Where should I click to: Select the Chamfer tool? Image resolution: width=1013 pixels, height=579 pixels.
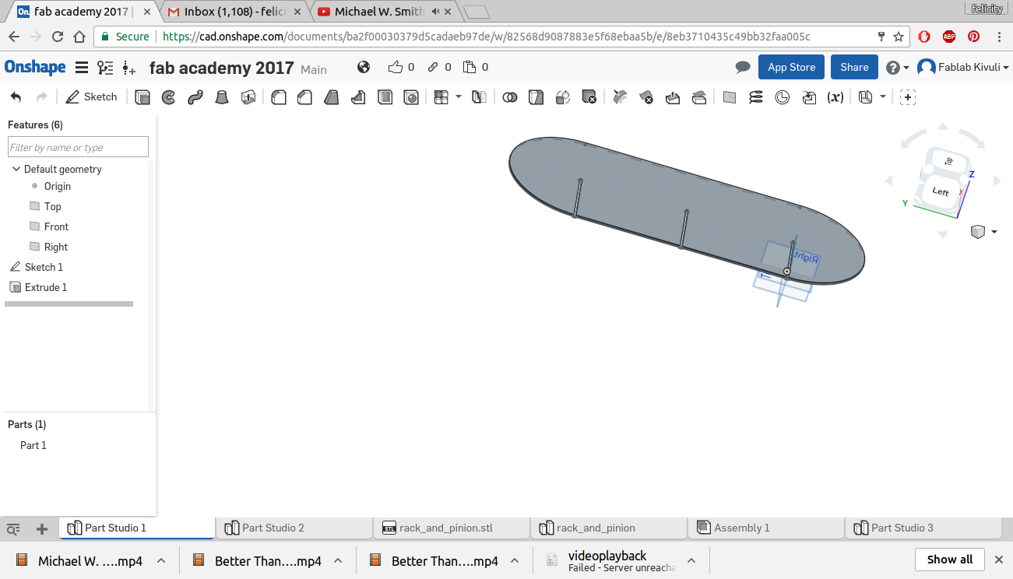point(305,97)
